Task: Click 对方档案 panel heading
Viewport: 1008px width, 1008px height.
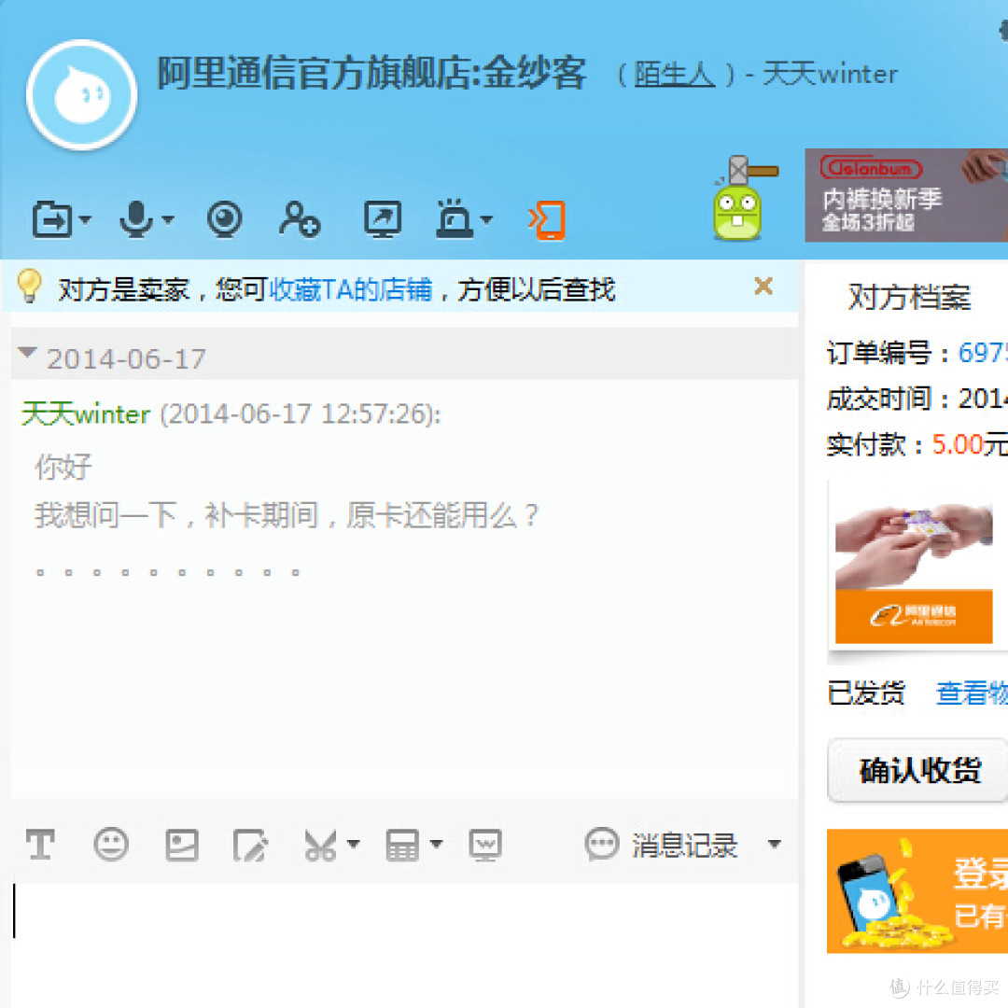Action: 909,297
